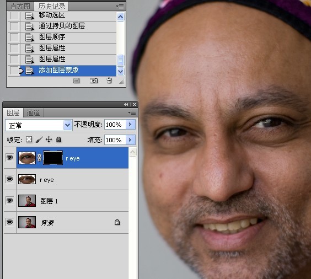Viewport: 311px width, 279px height.
Task: Enable lock position move icon
Action: pos(49,139)
